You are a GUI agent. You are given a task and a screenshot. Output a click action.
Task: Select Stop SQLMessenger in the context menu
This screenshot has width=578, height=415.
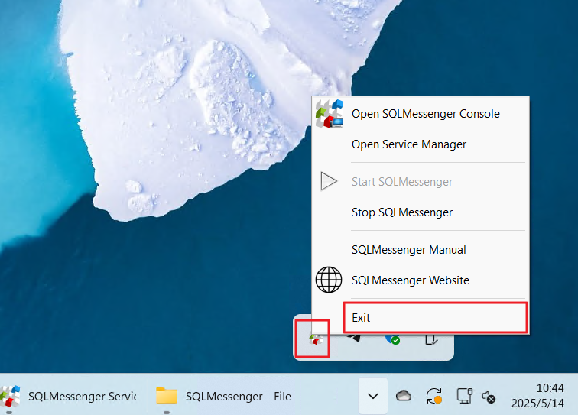421,212
